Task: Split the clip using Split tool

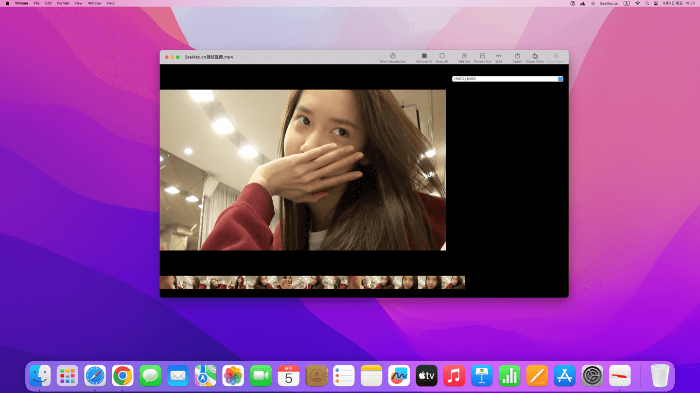Action: [498, 56]
